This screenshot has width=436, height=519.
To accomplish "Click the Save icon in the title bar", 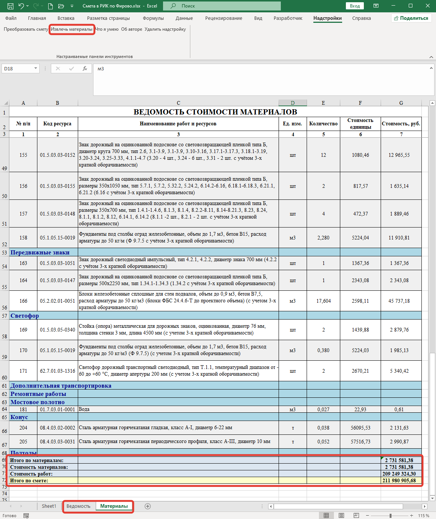I will tap(10, 6).
